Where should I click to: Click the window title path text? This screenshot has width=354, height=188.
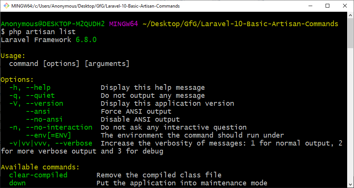click(x=96, y=6)
